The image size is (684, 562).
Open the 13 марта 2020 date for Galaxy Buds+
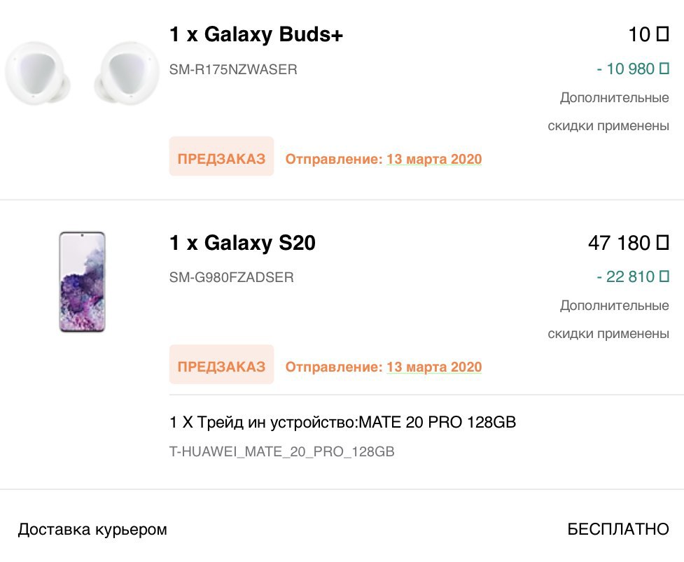pos(434,159)
